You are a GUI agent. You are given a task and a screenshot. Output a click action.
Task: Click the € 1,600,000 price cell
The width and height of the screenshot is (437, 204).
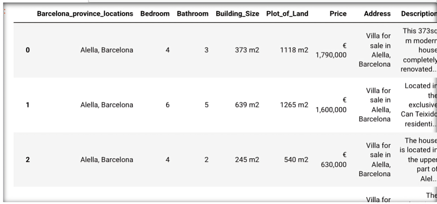pyautogui.click(x=331, y=105)
